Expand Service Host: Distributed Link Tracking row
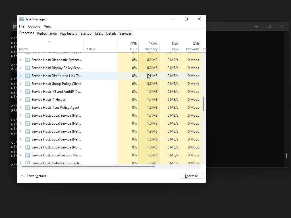291x218 pixels. (20, 76)
